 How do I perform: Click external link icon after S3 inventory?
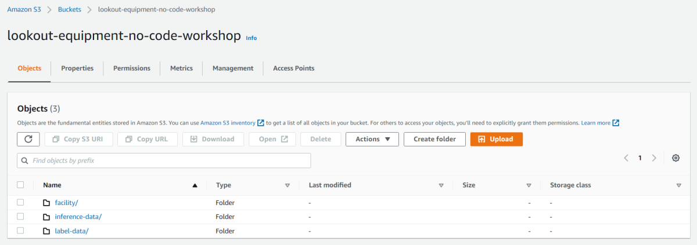pos(261,123)
